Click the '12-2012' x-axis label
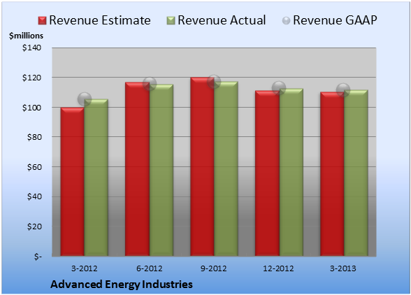The width and height of the screenshot is (411, 295). pyautogui.click(x=279, y=268)
